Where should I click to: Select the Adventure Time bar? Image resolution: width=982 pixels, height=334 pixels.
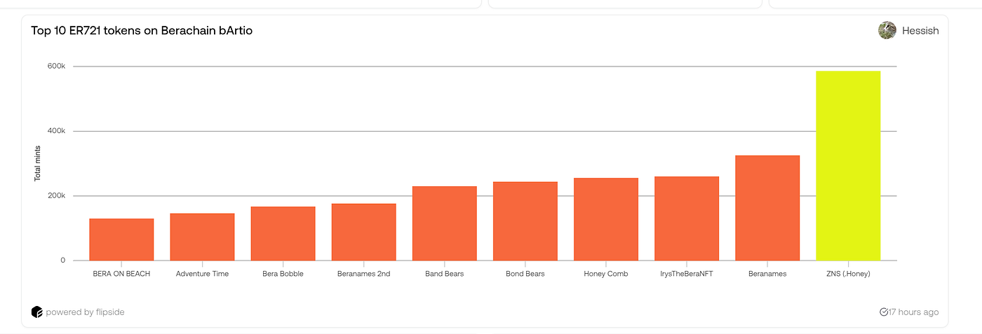pos(203,237)
